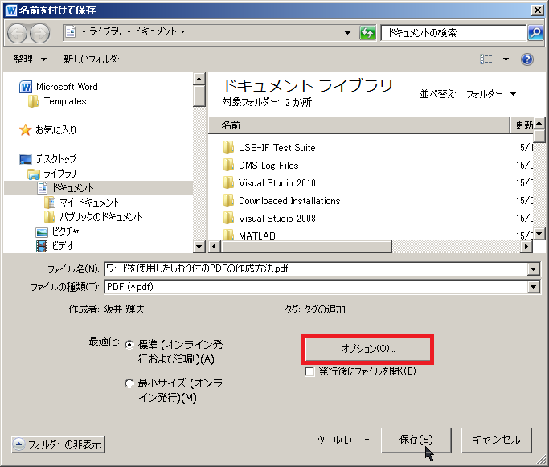Image resolution: width=549 pixels, height=467 pixels.
Task: Click the Downloaded Installations folder icon
Action: pyautogui.click(x=228, y=200)
